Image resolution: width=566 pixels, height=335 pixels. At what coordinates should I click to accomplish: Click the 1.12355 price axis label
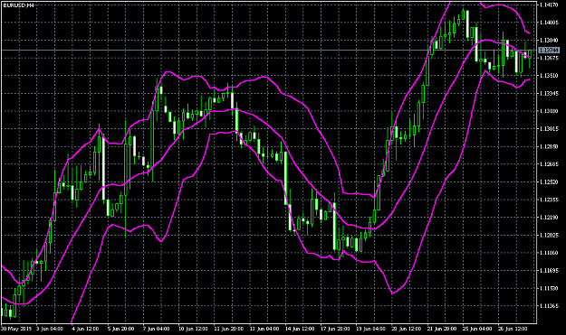tap(549, 200)
